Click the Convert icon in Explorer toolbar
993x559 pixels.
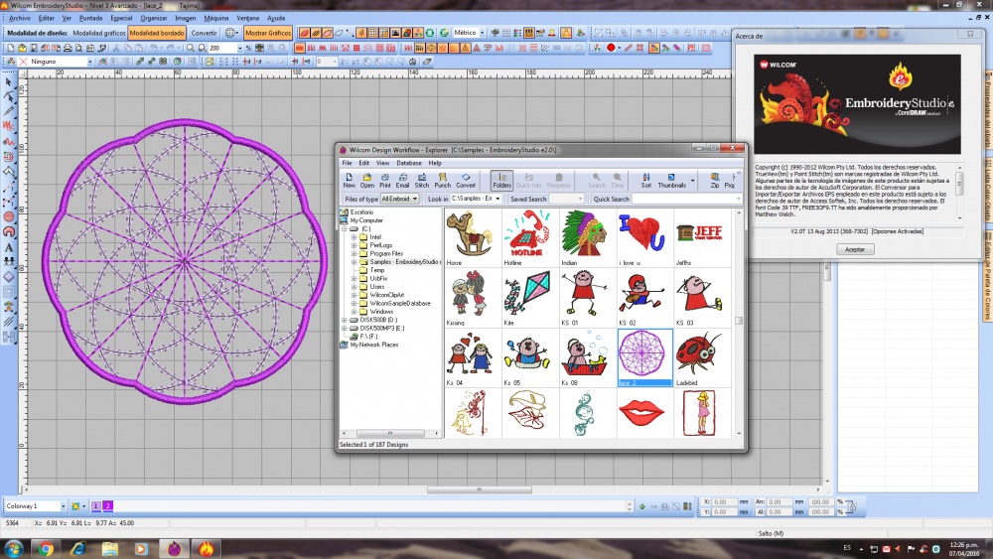(x=466, y=179)
